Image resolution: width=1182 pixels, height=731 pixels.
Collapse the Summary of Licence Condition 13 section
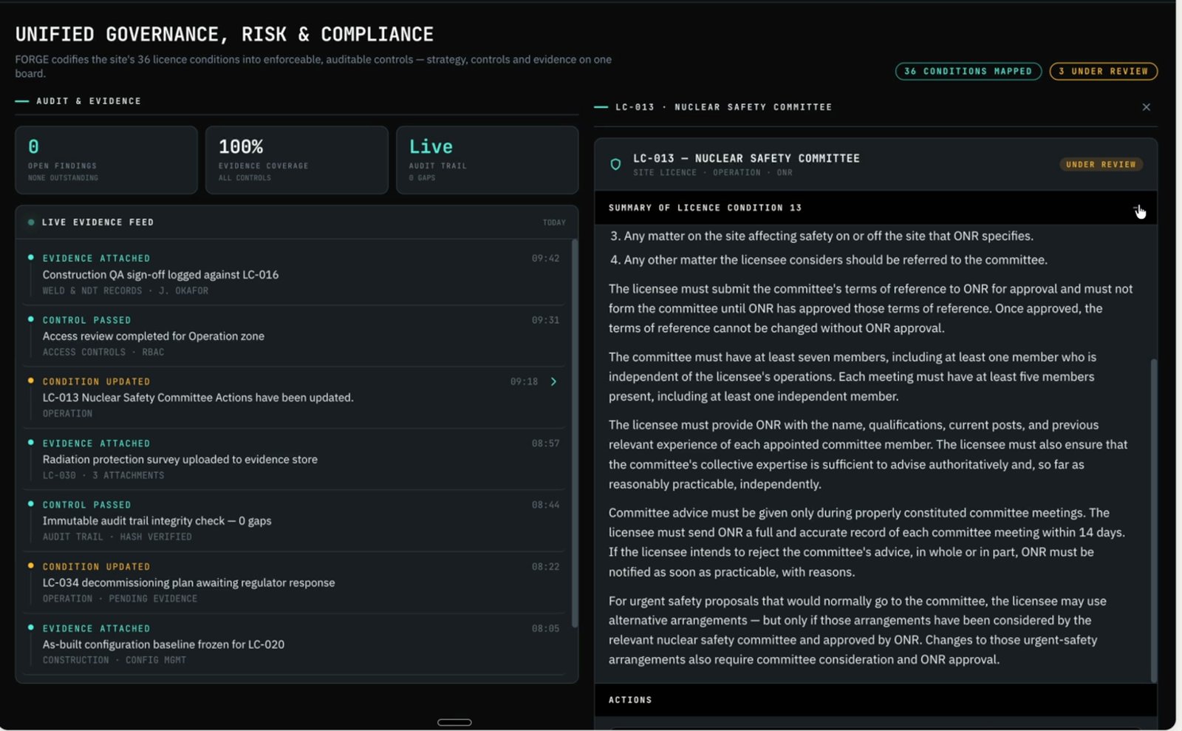tap(1138, 208)
